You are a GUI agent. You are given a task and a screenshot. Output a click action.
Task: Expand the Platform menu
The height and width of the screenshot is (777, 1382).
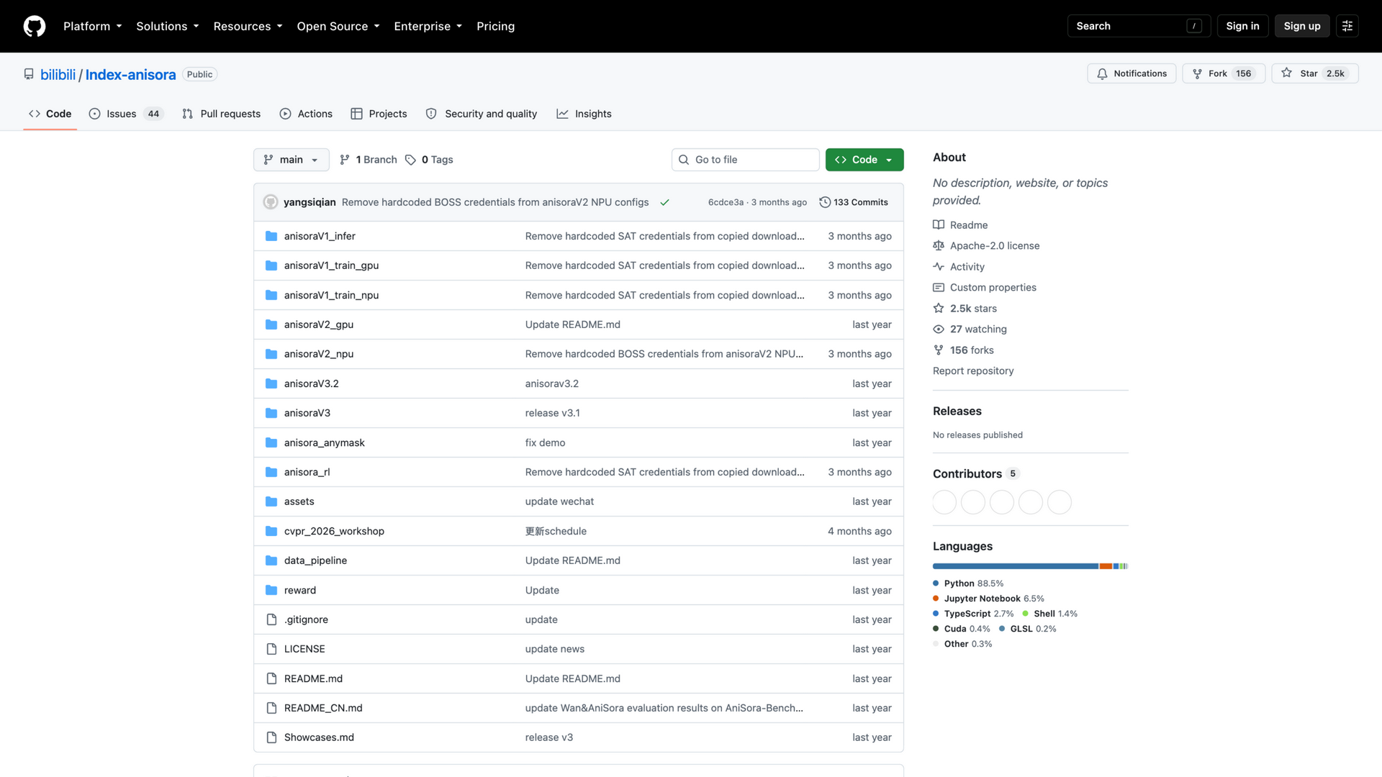point(93,26)
